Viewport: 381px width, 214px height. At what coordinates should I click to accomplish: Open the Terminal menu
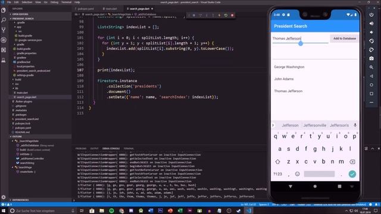click(66, 2)
